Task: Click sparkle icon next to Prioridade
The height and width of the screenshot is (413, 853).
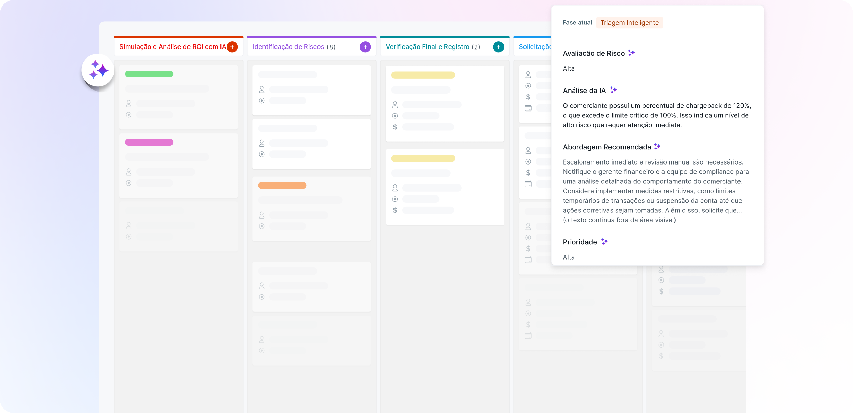Action: [x=605, y=242]
